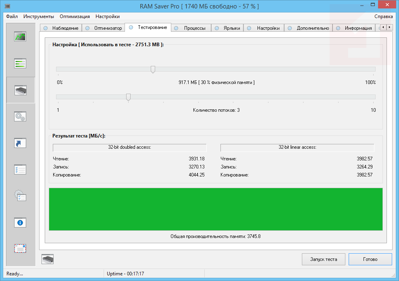Switch to the Процессы tab
The image size is (399, 281).
pos(191,28)
